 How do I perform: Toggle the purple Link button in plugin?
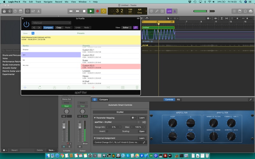coord(135,28)
